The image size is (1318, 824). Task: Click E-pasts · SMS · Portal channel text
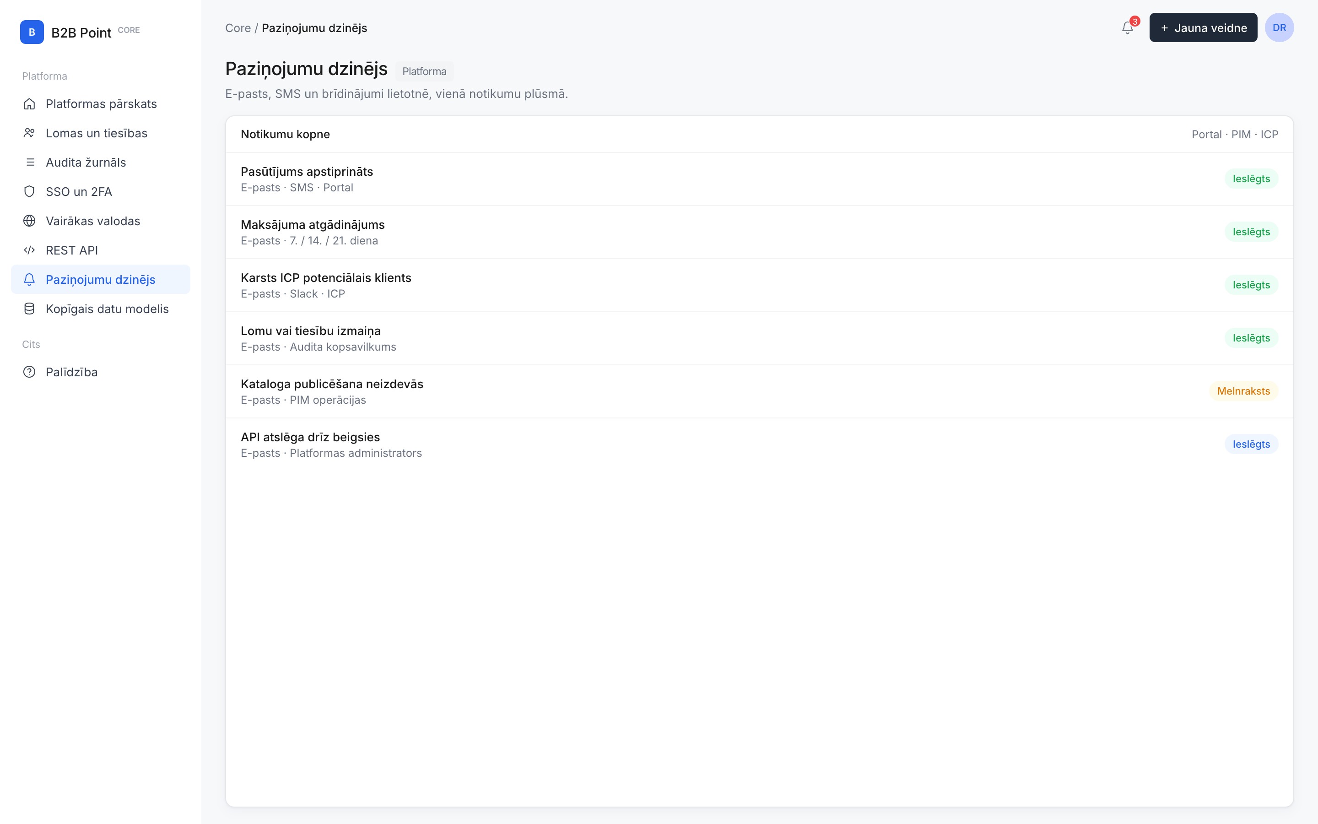click(x=297, y=188)
